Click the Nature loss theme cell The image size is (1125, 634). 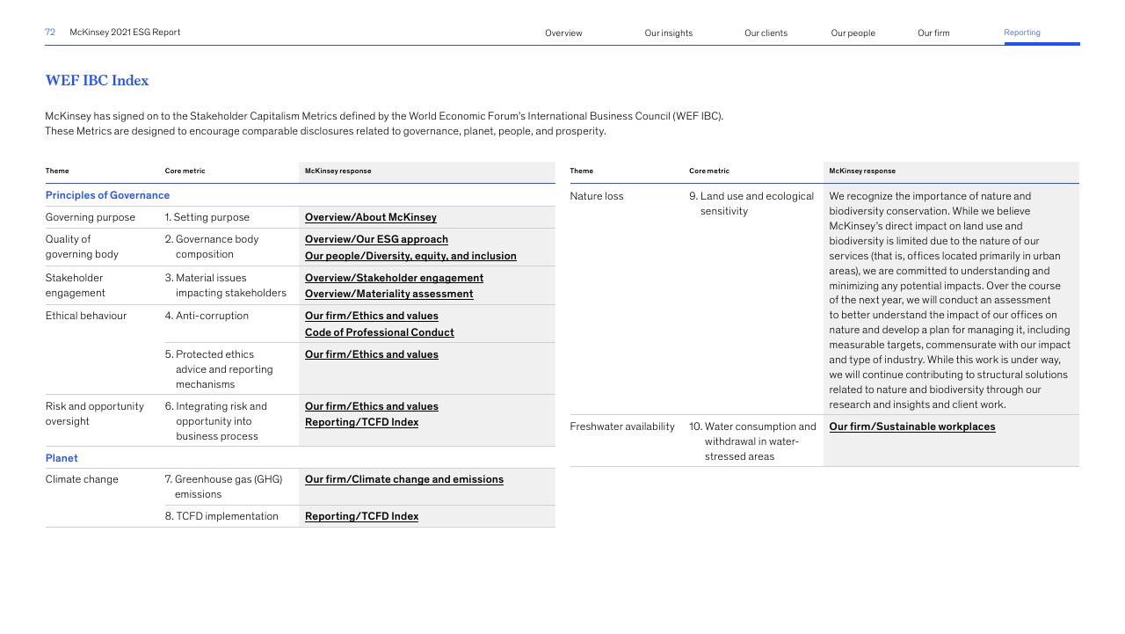click(x=597, y=196)
